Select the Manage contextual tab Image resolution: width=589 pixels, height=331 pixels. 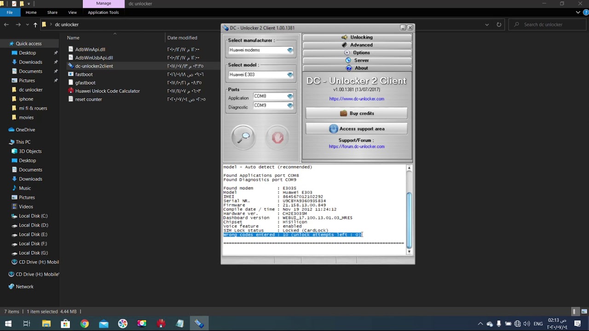(x=104, y=4)
